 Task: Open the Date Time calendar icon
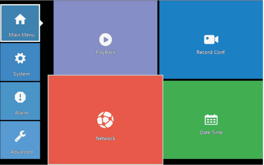click(211, 120)
